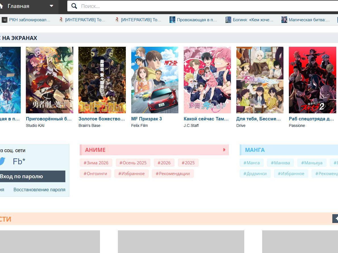
Task: Open the РКН заблокировал news ticker link
Action: pyautogui.click(x=30, y=20)
